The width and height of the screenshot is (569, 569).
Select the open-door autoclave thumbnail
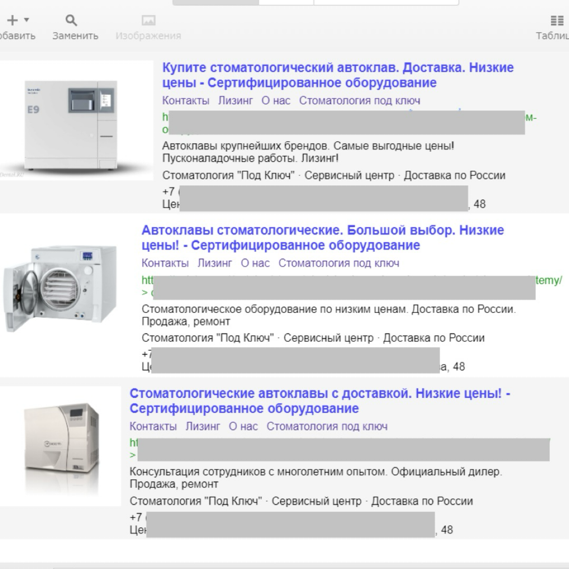pos(61,288)
